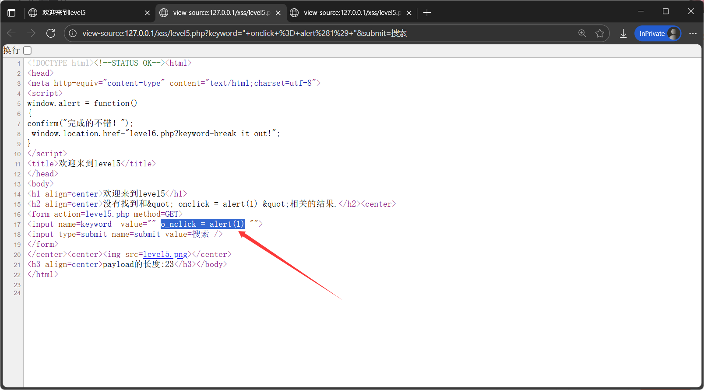Click the h1 align=center 欢迎来到level5 line
Image resolution: width=704 pixels, height=390 pixels.
(107, 194)
